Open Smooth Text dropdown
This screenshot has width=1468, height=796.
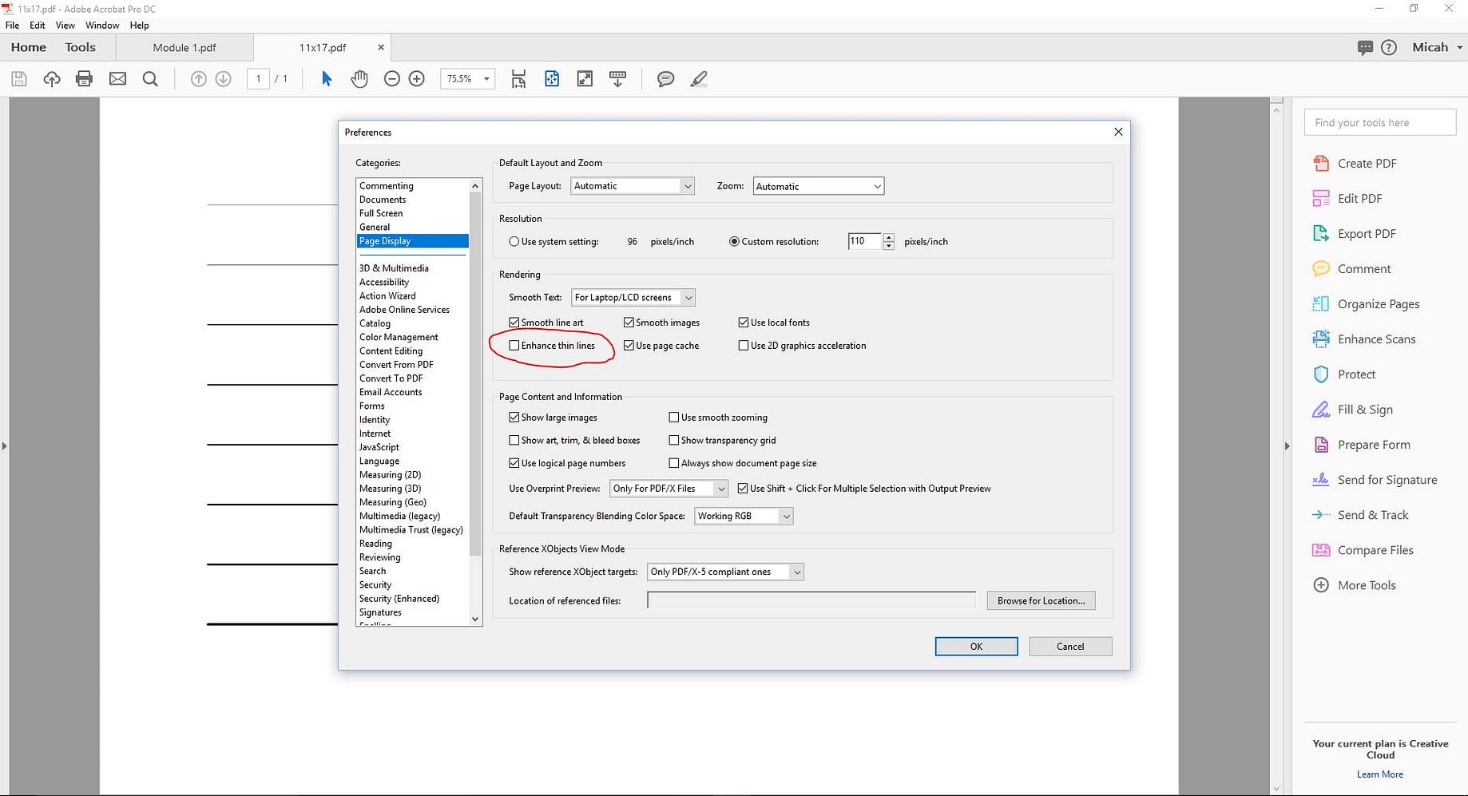(633, 298)
